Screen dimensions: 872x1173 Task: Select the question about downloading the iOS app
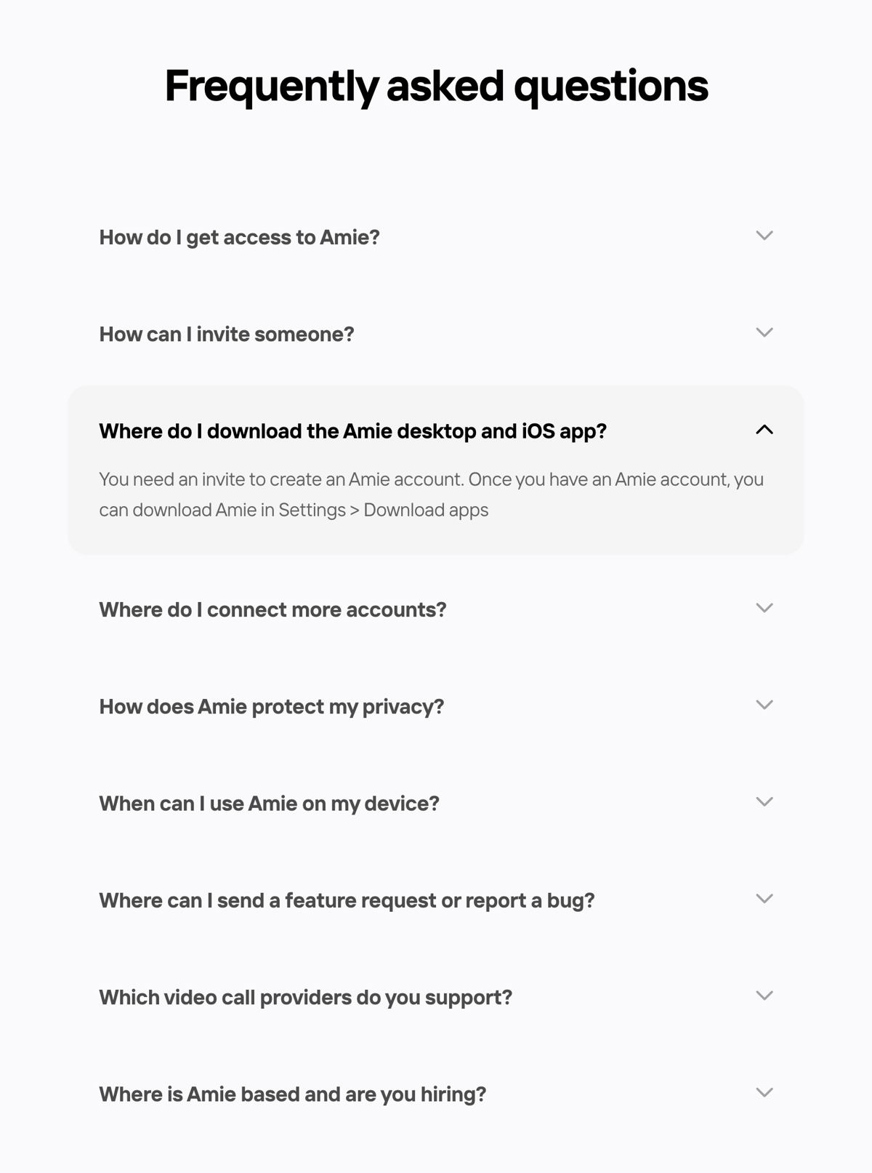354,431
